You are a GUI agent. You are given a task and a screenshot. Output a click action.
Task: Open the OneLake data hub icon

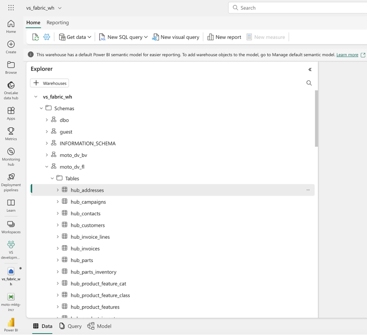coord(11,85)
